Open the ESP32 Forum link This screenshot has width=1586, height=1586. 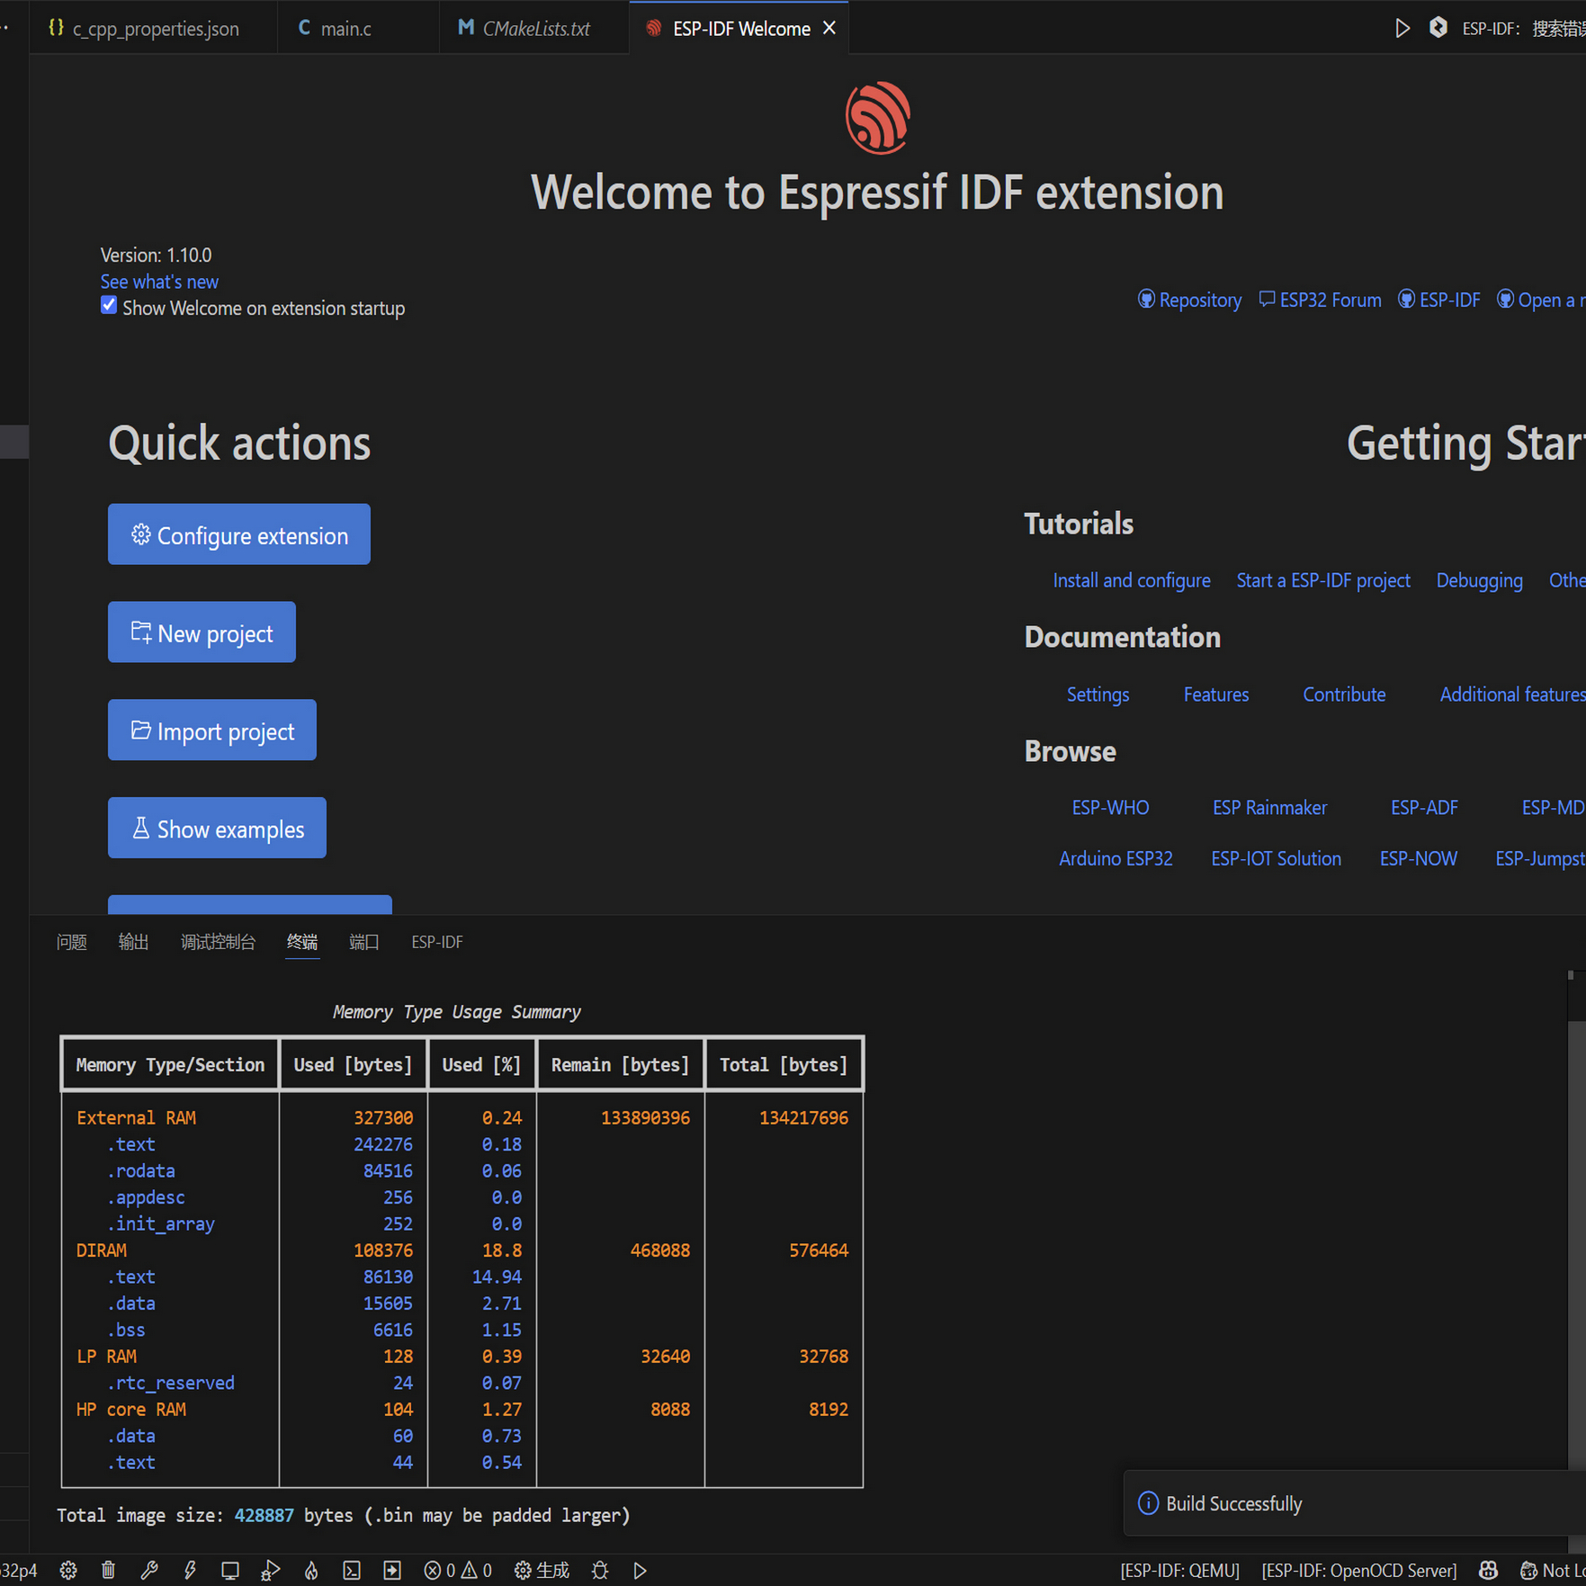tap(1320, 300)
